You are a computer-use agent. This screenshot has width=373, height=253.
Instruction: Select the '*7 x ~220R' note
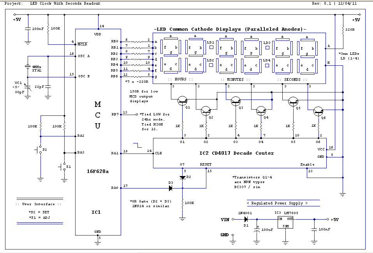tap(137, 81)
